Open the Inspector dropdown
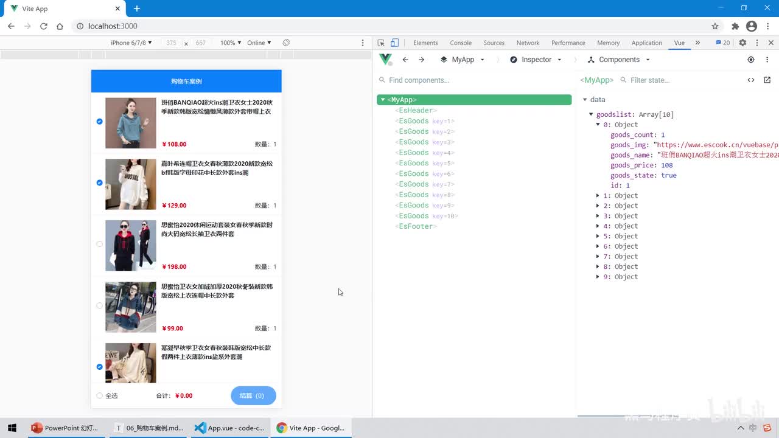 click(x=536, y=60)
